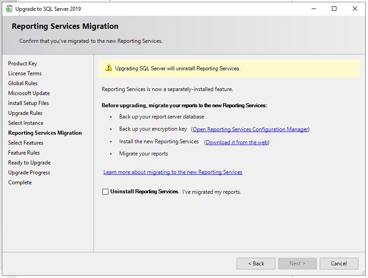The image size is (368, 278).
Task: Click Feature Rules in the sidebar
Action: [x=24, y=153]
